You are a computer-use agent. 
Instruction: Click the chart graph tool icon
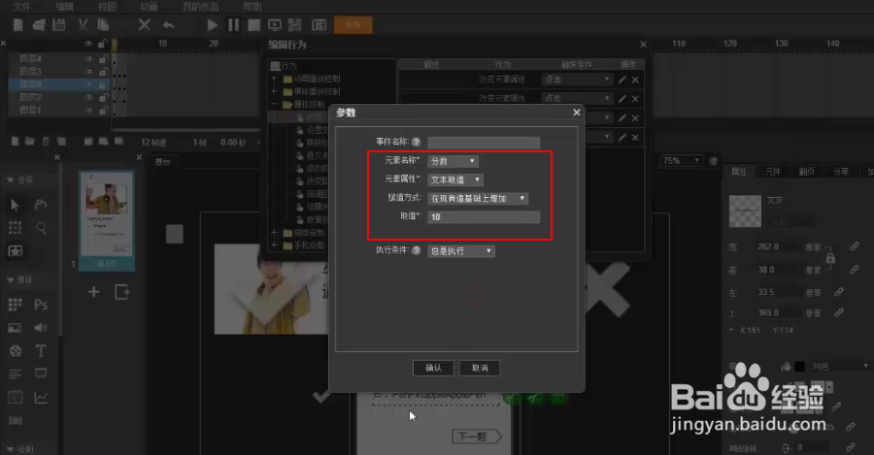click(x=41, y=398)
